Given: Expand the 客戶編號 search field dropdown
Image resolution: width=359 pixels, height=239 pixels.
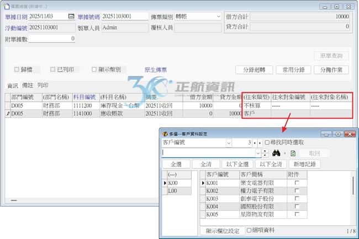Looking at the screenshot, I should (229, 143).
